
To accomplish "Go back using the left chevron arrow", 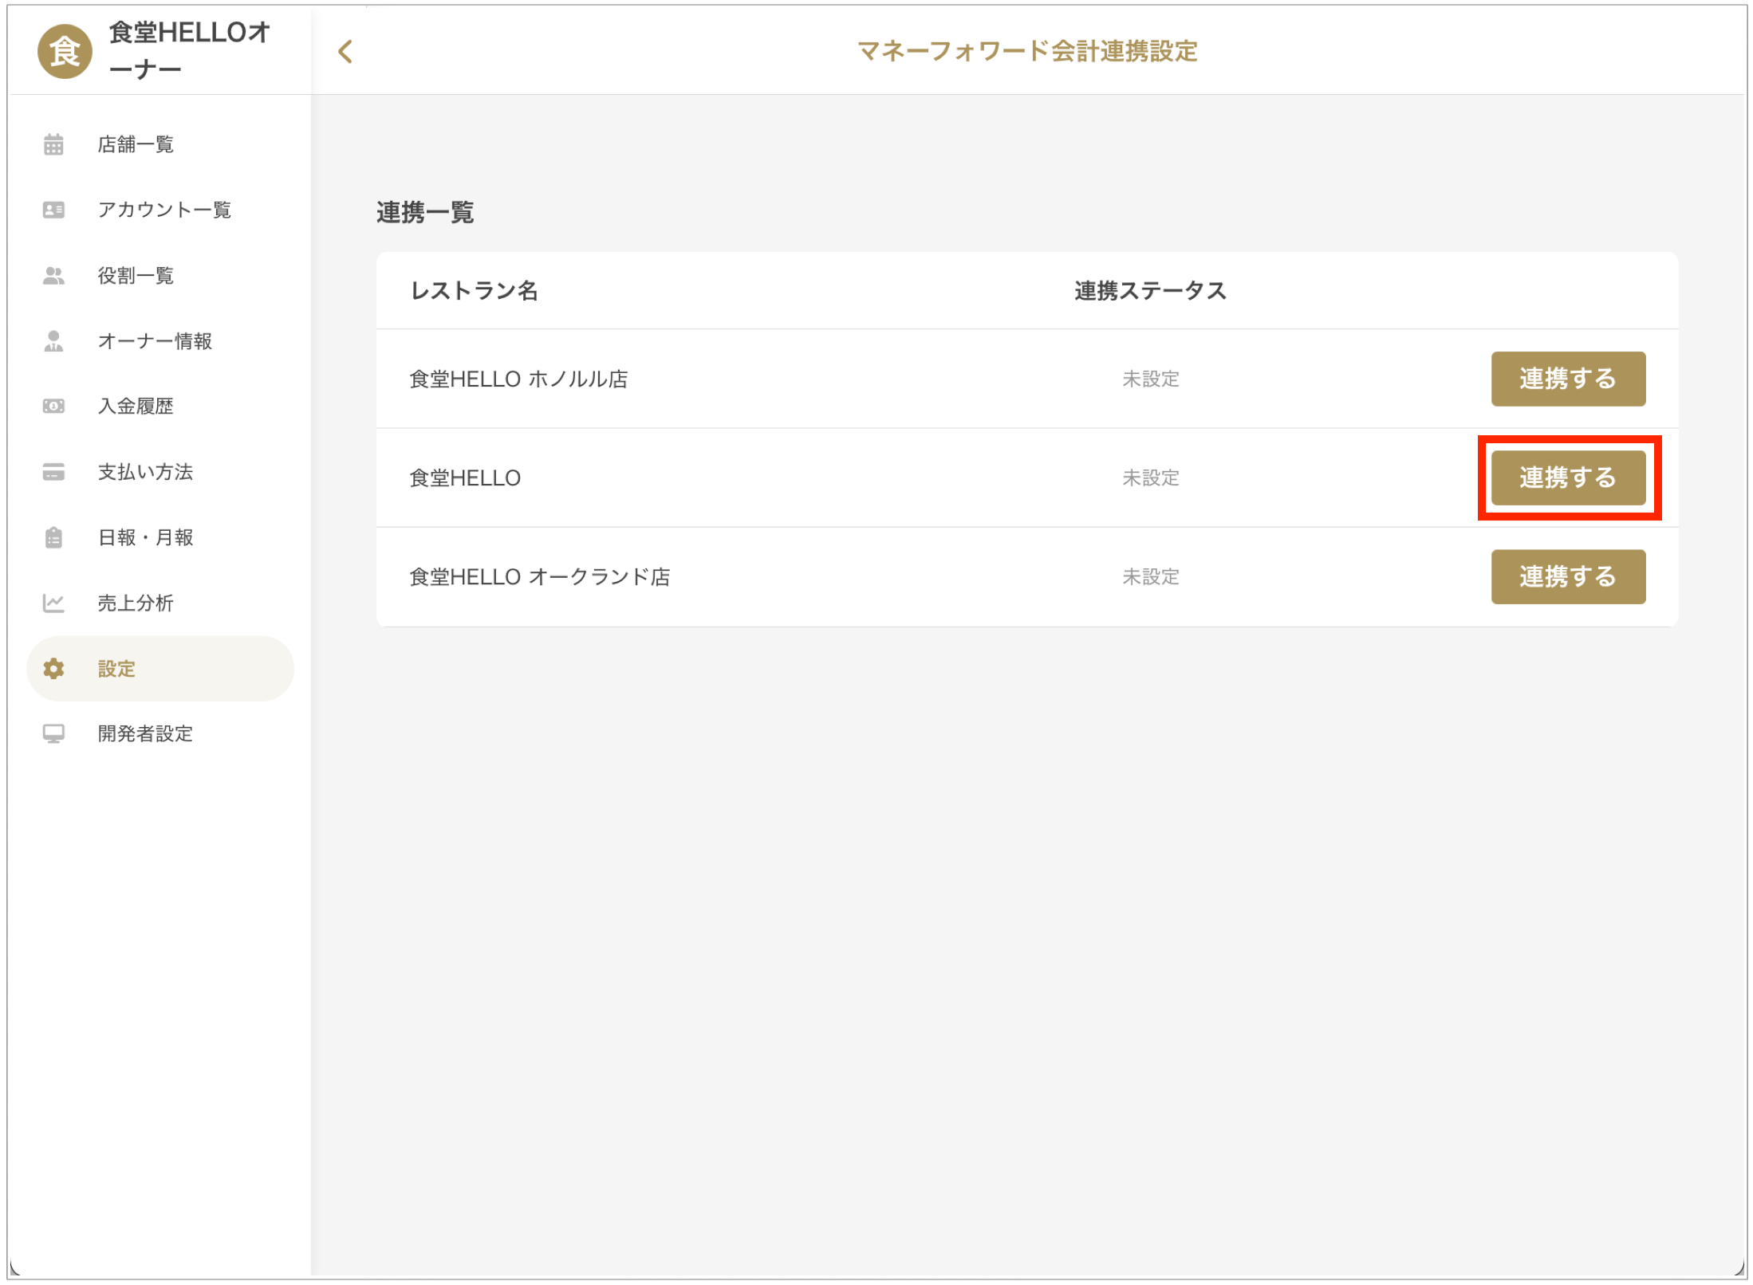I will pos(345,52).
